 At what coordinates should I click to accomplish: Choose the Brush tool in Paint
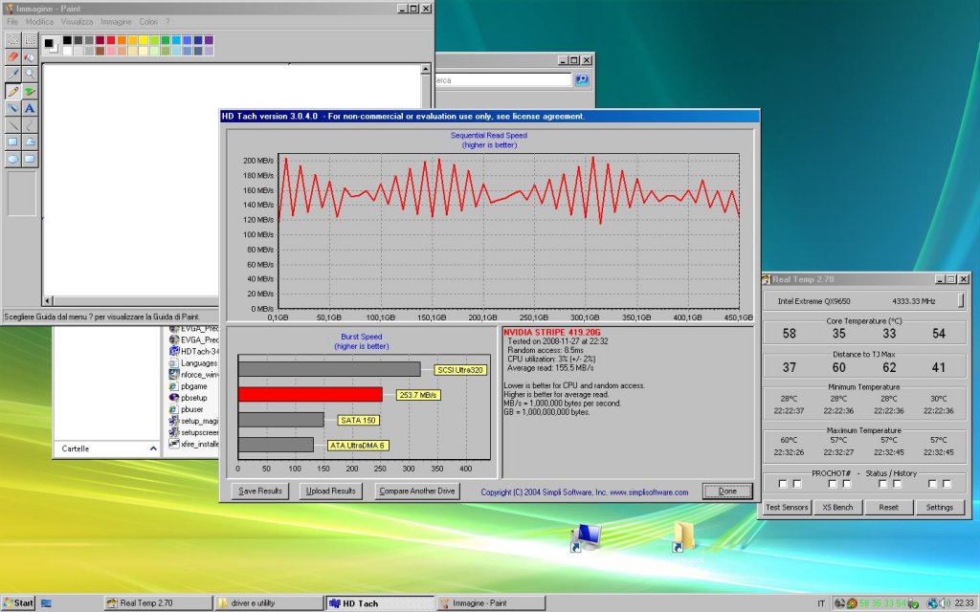click(30, 91)
